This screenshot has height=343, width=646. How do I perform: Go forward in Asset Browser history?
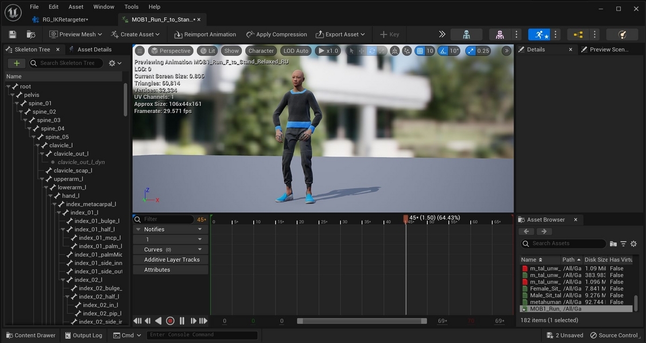point(544,231)
